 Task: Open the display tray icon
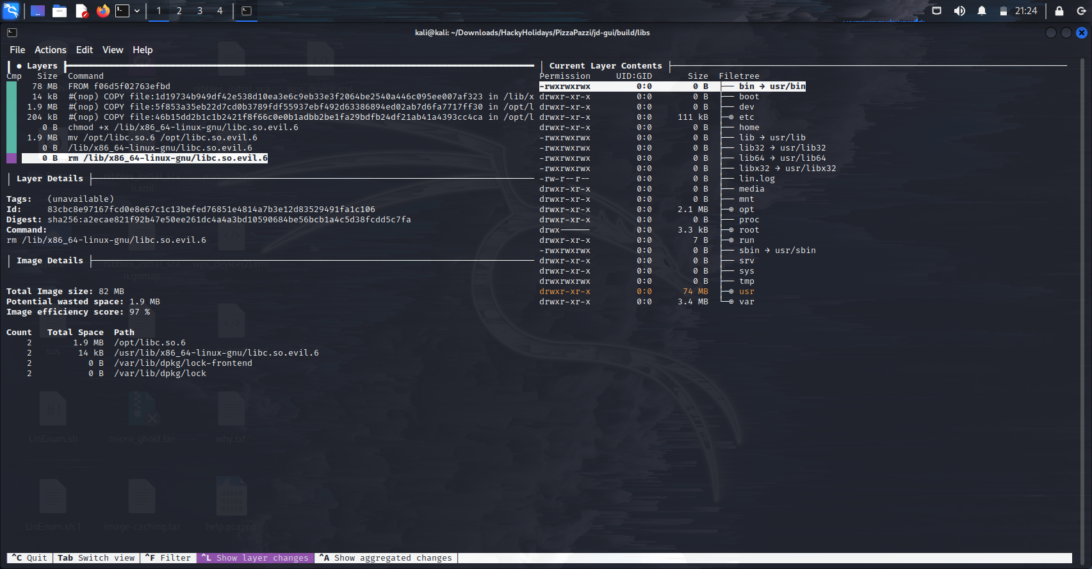(936, 11)
